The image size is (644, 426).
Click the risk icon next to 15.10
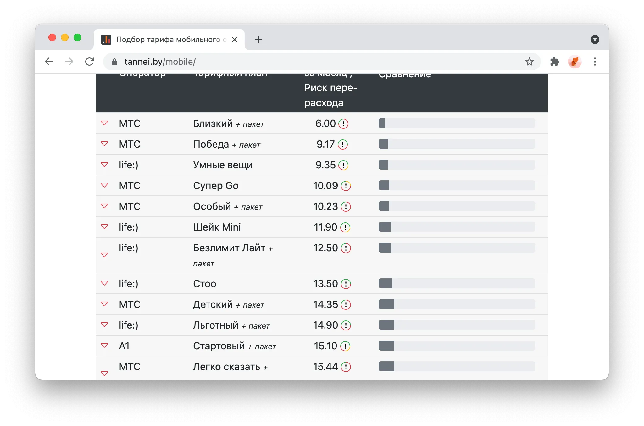tap(345, 346)
